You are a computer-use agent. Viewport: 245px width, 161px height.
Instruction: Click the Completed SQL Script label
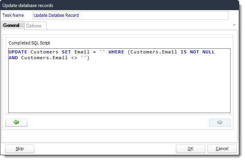pyautogui.click(x=30, y=43)
